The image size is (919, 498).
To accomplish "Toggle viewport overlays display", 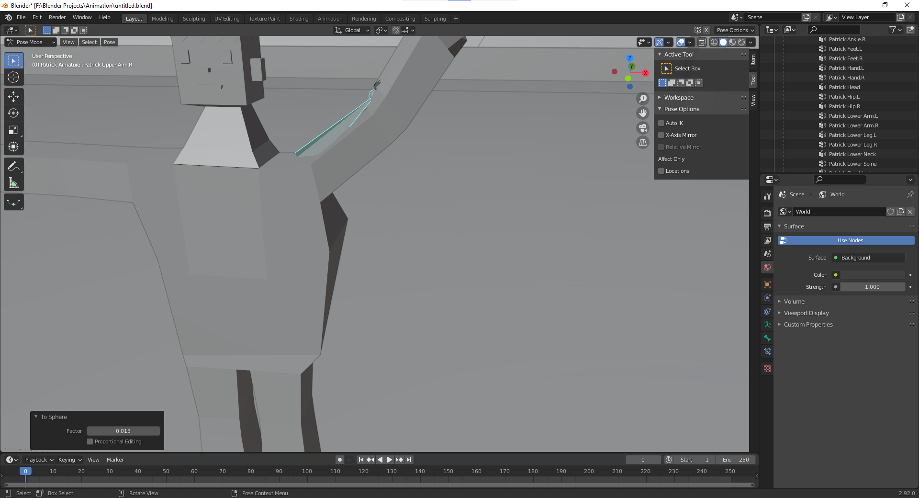I will pyautogui.click(x=681, y=42).
